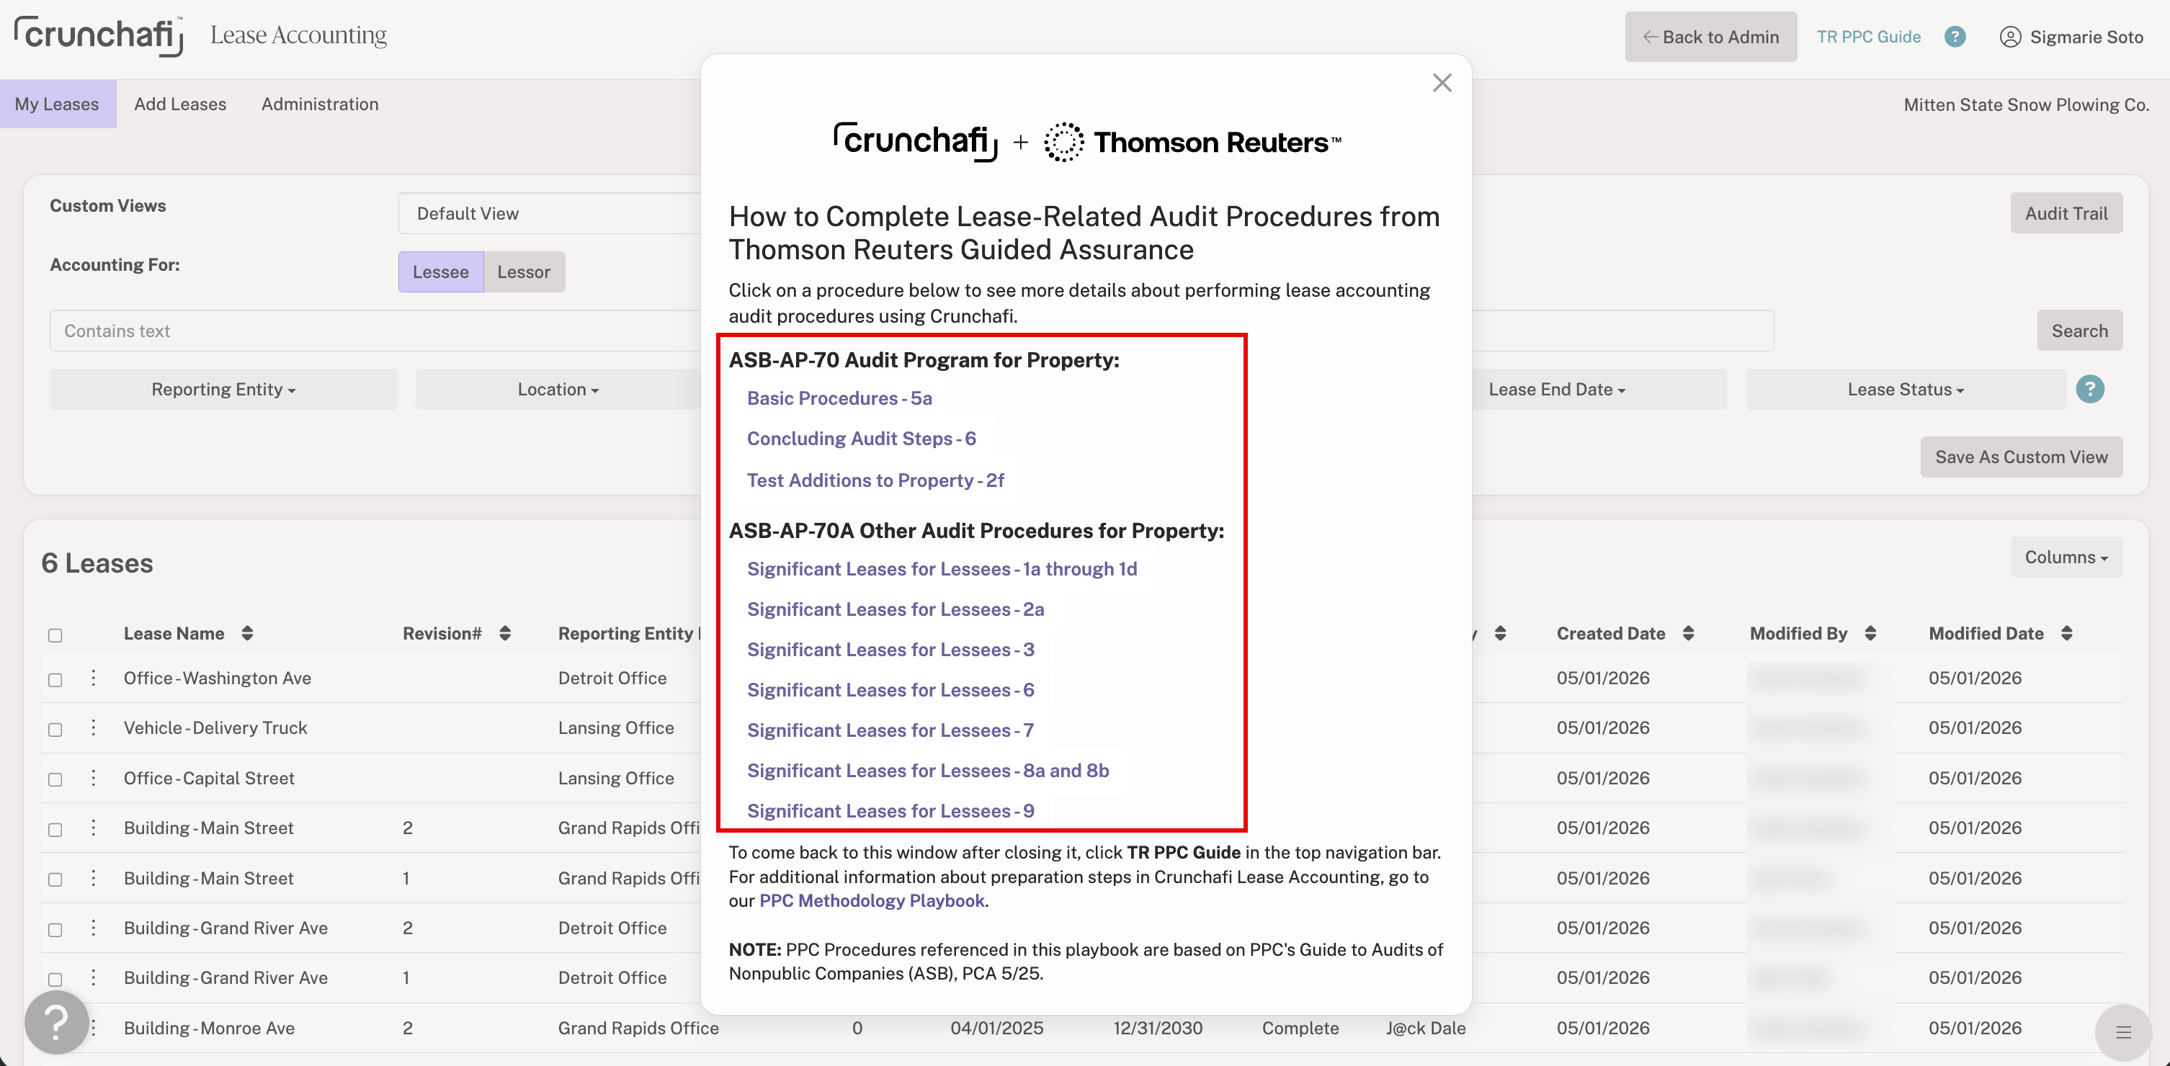Open row actions for Office - Washington Ave
The image size is (2170, 1066).
click(x=94, y=677)
